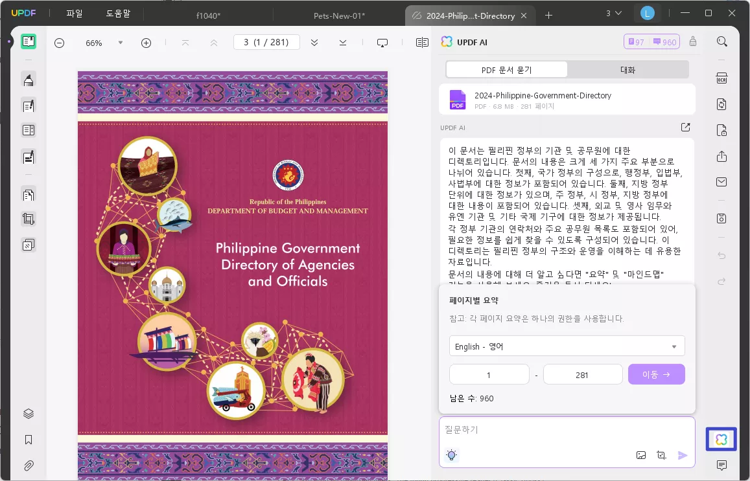Close the 2024-Philippine Directory tab
Screen dimensions: 750x481
point(524,16)
